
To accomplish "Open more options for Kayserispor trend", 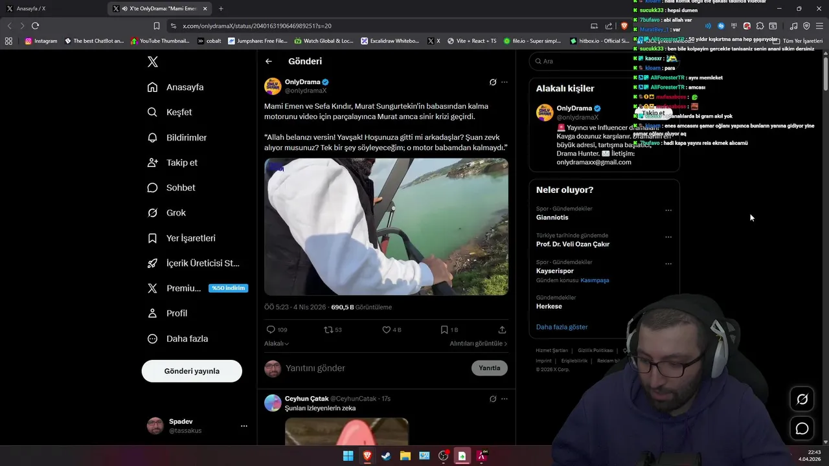I will 668,263.
